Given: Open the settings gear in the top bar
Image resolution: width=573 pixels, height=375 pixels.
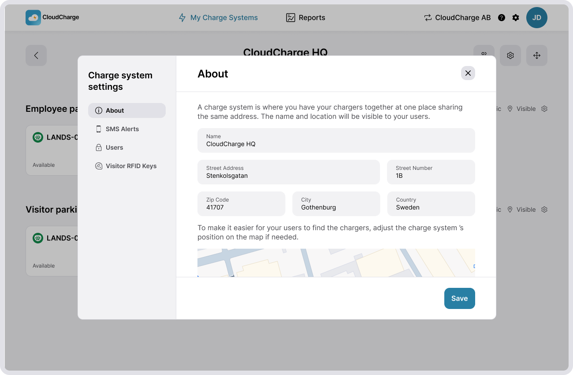Looking at the screenshot, I should point(516,18).
